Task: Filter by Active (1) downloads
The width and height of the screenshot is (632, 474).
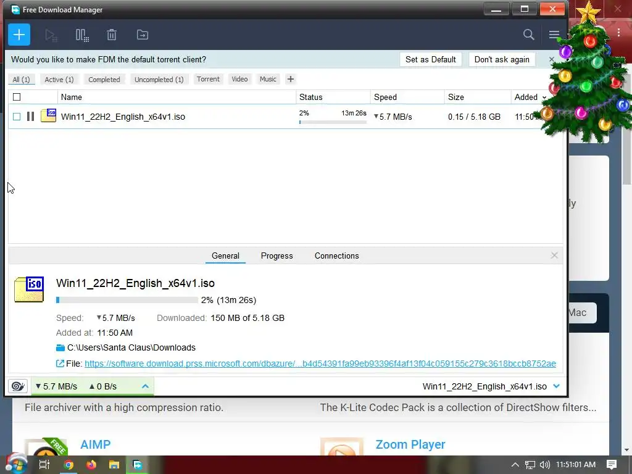Action: tap(59, 80)
